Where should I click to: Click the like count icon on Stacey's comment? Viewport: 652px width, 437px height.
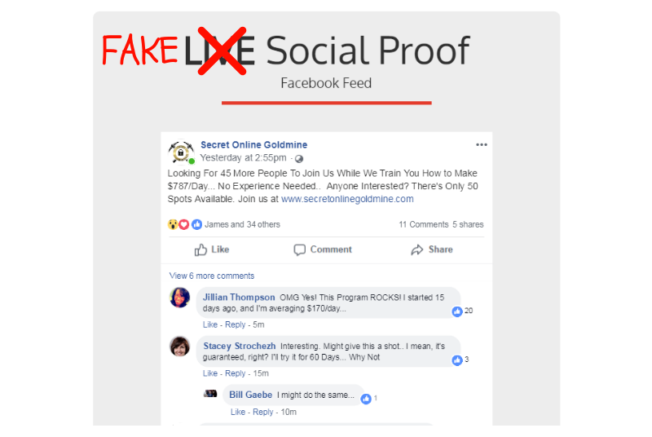[x=457, y=360]
